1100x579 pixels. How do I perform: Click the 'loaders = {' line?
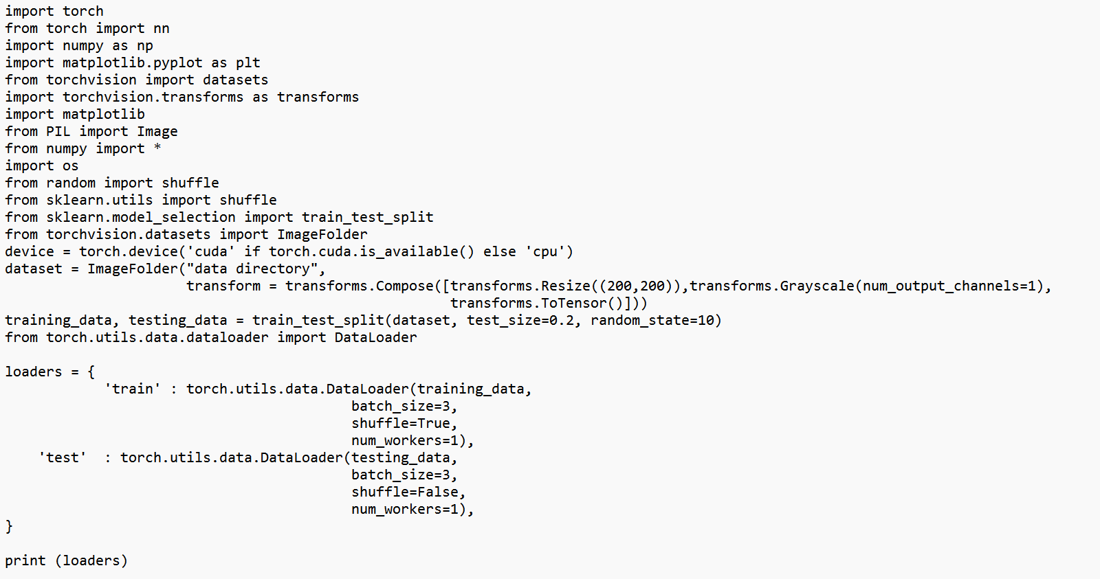(x=50, y=372)
